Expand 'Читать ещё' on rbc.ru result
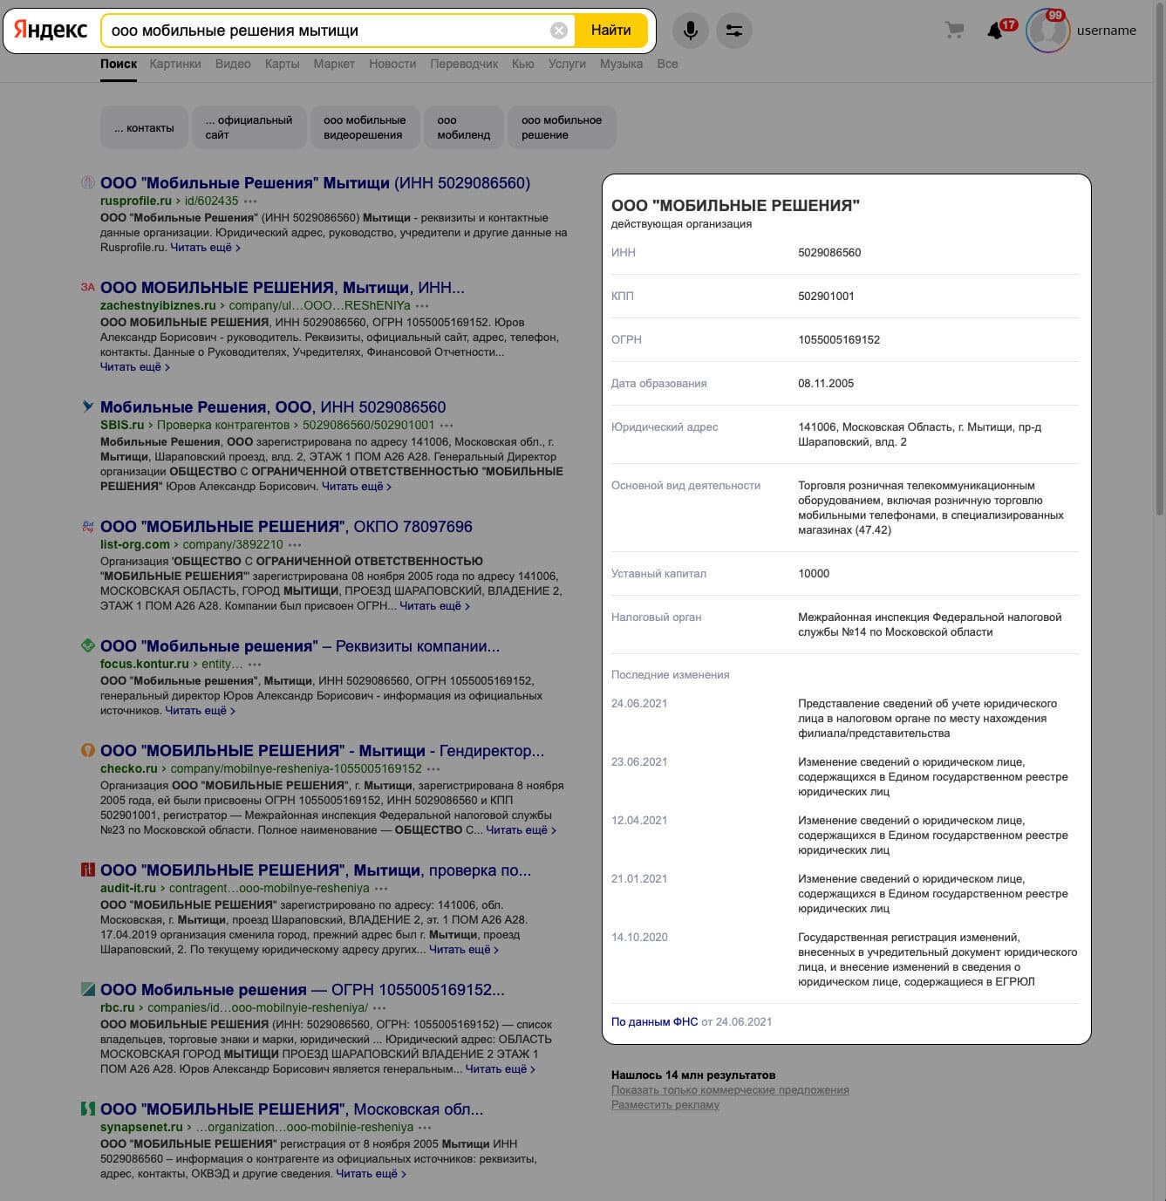Viewport: 1166px width, 1201px height. (500, 1069)
